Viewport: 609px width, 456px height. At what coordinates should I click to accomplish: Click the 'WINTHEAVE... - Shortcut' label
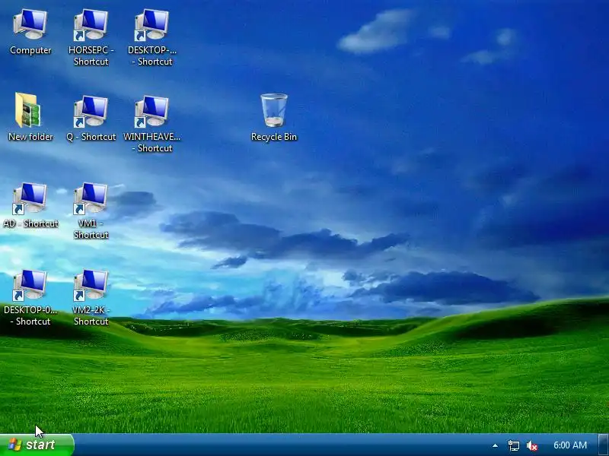[x=151, y=142]
